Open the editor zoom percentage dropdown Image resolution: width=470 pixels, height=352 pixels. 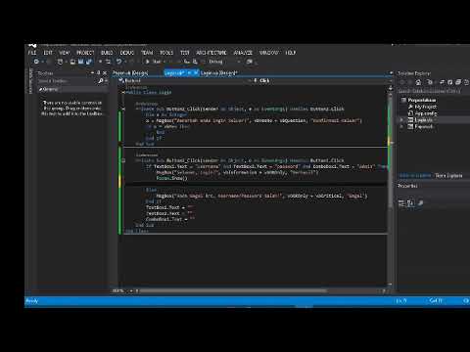click(x=131, y=290)
